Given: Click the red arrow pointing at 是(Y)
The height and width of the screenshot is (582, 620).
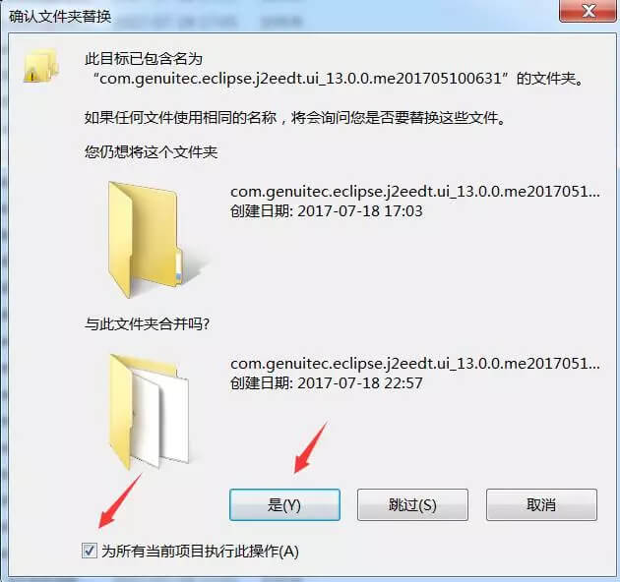Looking at the screenshot, I should click(310, 448).
